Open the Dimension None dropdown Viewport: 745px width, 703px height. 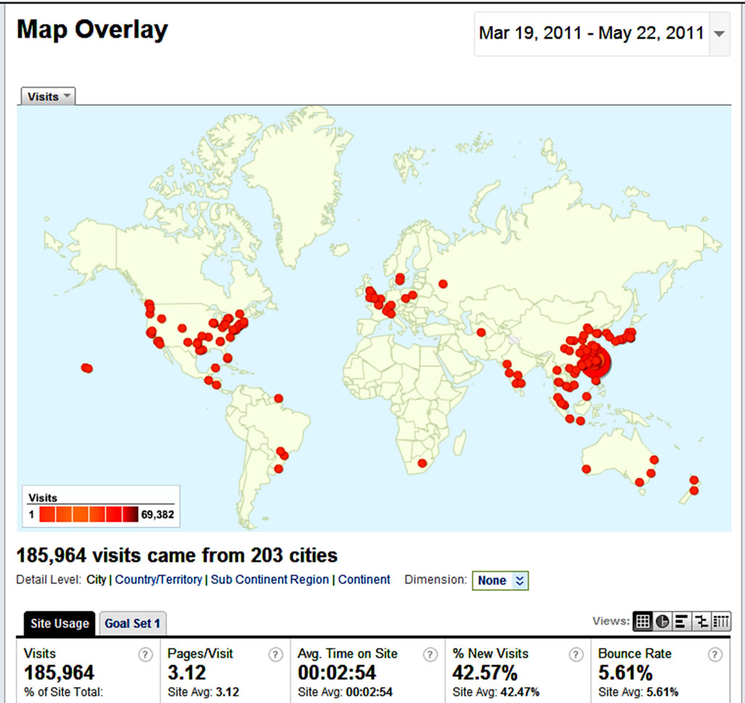click(x=500, y=580)
